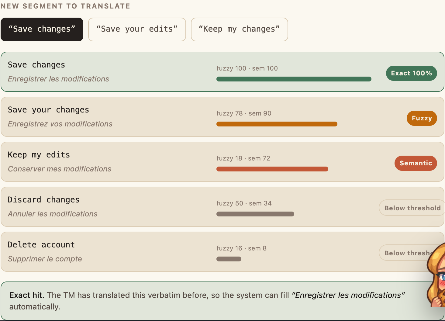Click the red score bar for Keep my edits
The height and width of the screenshot is (321, 445).
(x=272, y=169)
